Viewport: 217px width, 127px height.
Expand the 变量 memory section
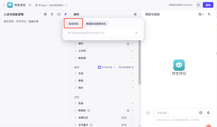click(75, 103)
